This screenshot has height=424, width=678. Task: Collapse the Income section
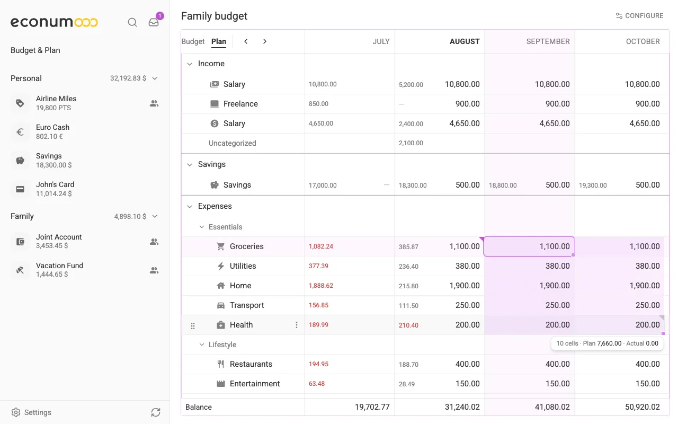[x=190, y=64]
